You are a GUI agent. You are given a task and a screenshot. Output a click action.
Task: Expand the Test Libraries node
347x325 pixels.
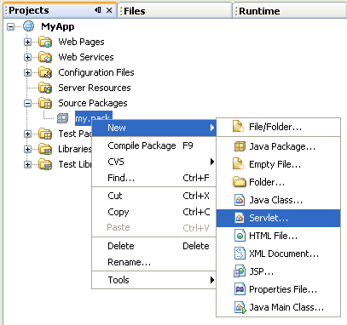tap(27, 165)
